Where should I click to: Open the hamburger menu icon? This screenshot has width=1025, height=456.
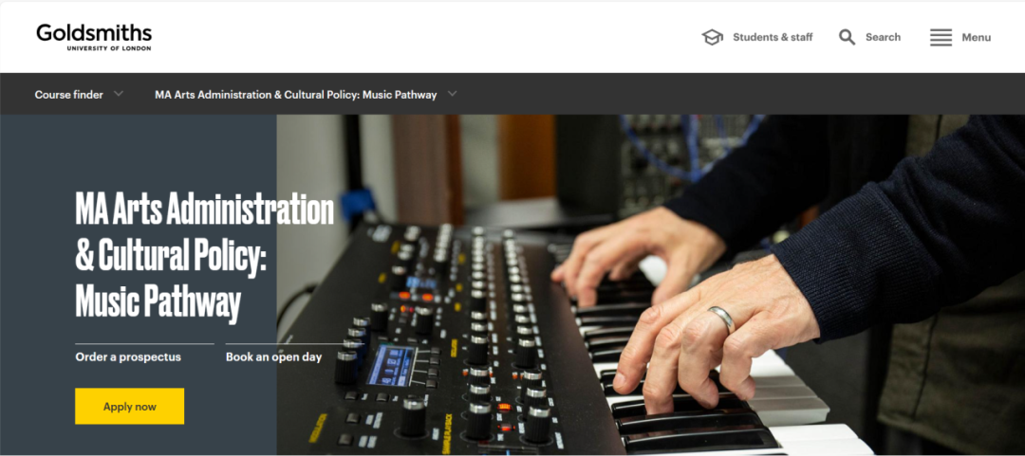[941, 37]
